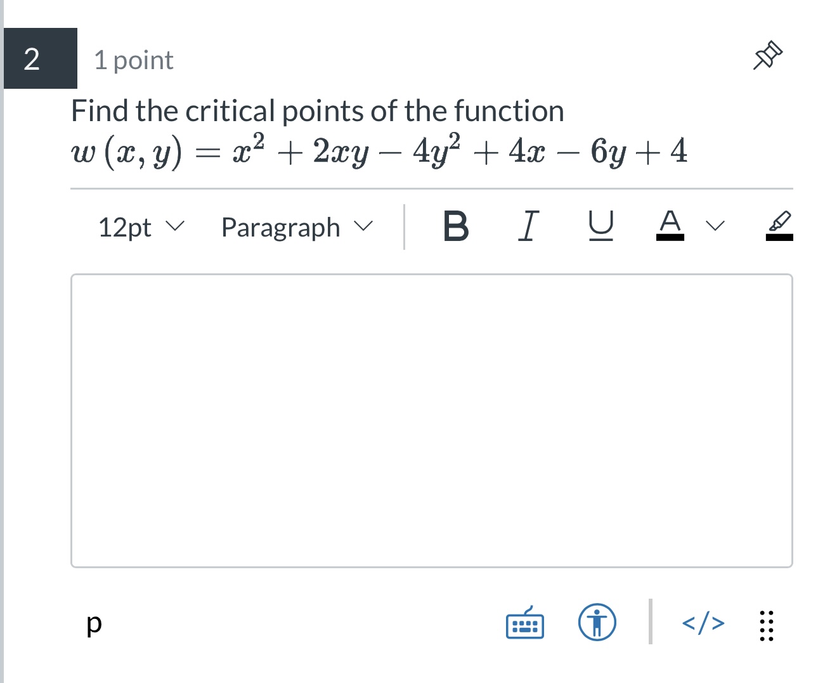Select the text highlighter tool
Screen dimensions: 818x683
tap(779, 227)
